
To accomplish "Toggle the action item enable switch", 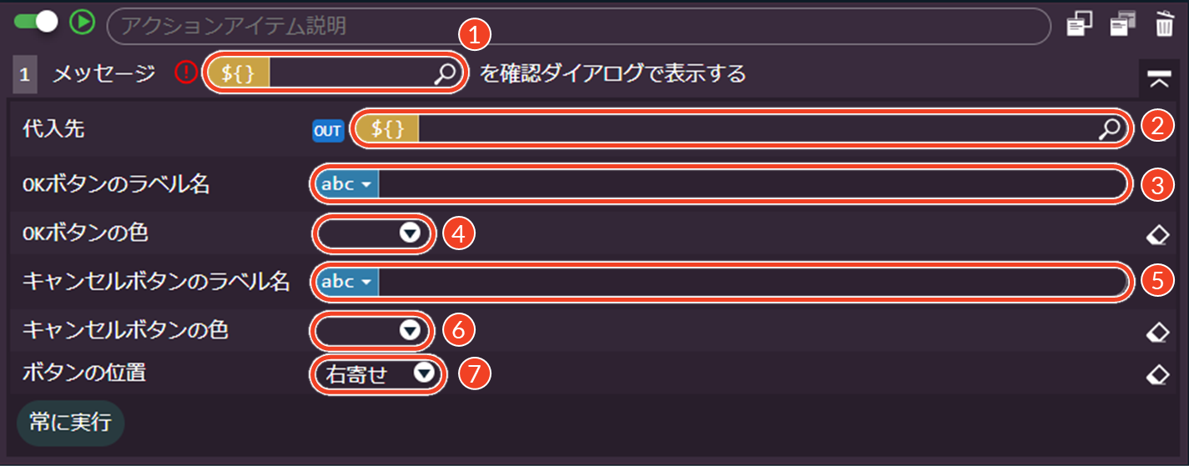I will [x=36, y=23].
